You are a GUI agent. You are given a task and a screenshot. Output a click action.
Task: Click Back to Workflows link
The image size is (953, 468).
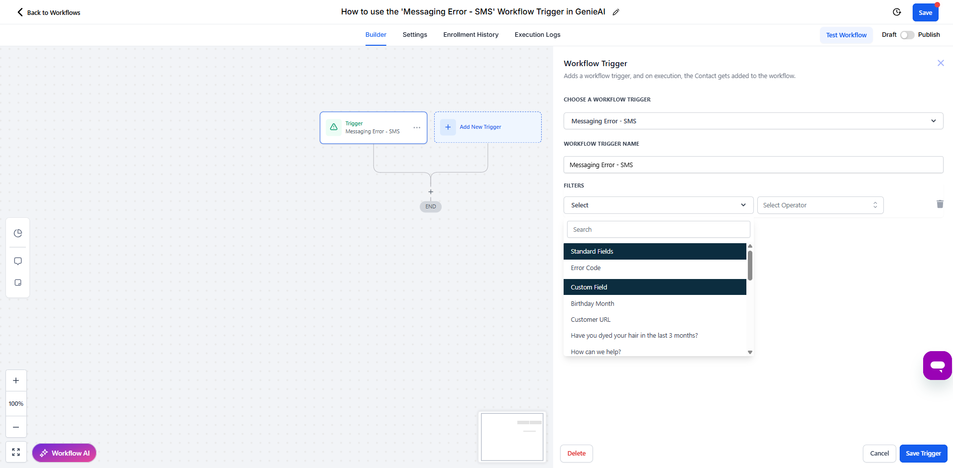click(x=48, y=12)
